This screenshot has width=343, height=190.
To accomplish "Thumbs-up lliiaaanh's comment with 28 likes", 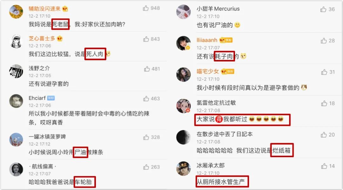I will coord(324,41).
